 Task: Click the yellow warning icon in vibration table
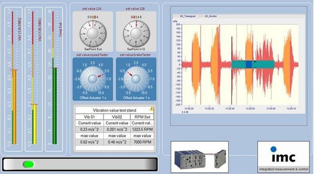point(152,109)
